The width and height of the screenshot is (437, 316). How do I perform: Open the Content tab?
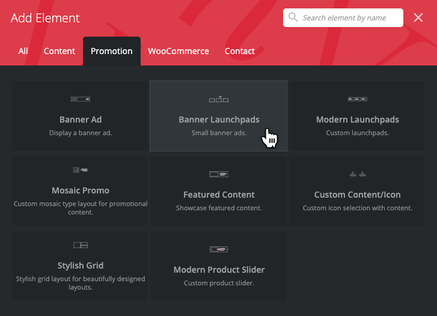coord(60,51)
